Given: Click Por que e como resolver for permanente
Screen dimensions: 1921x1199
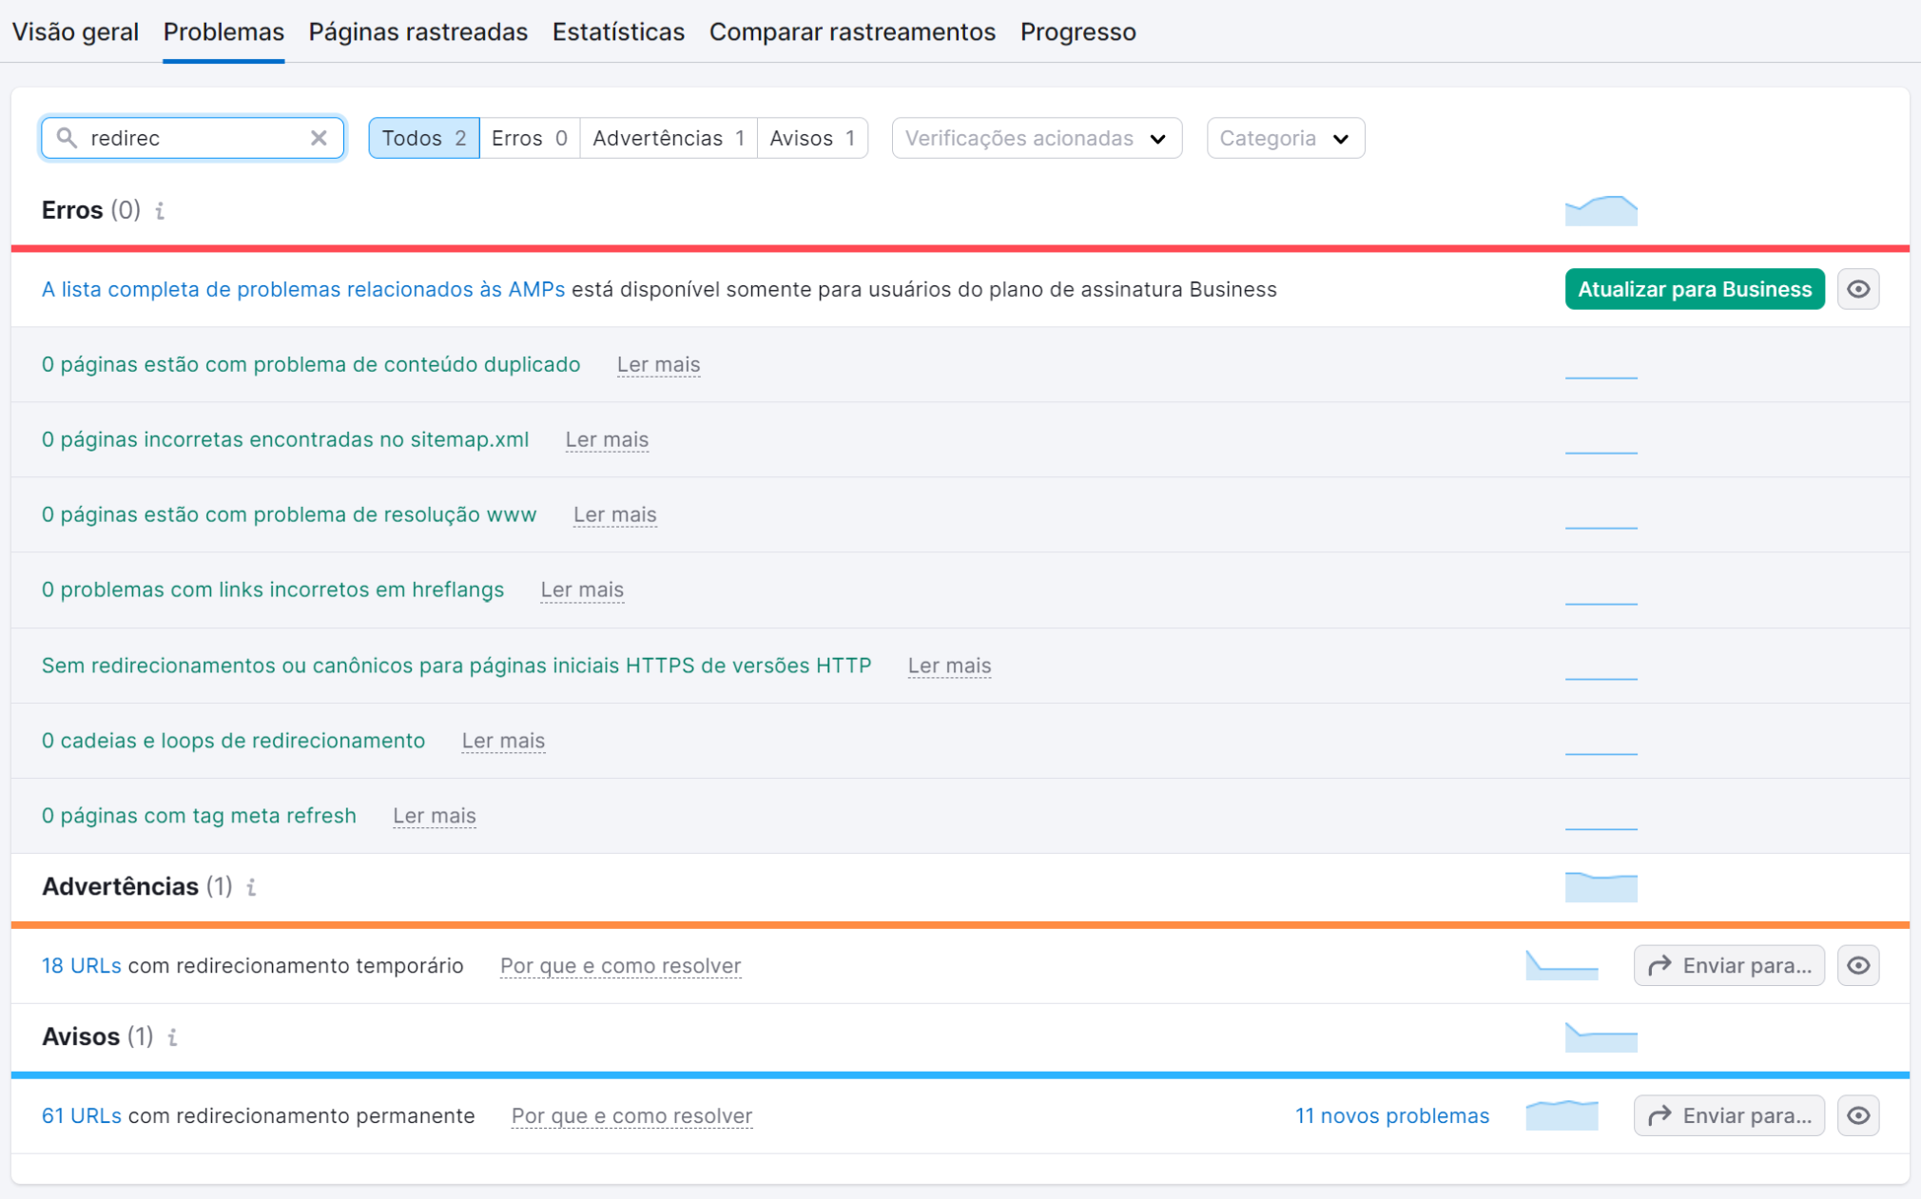Looking at the screenshot, I should pyautogui.click(x=631, y=1115).
